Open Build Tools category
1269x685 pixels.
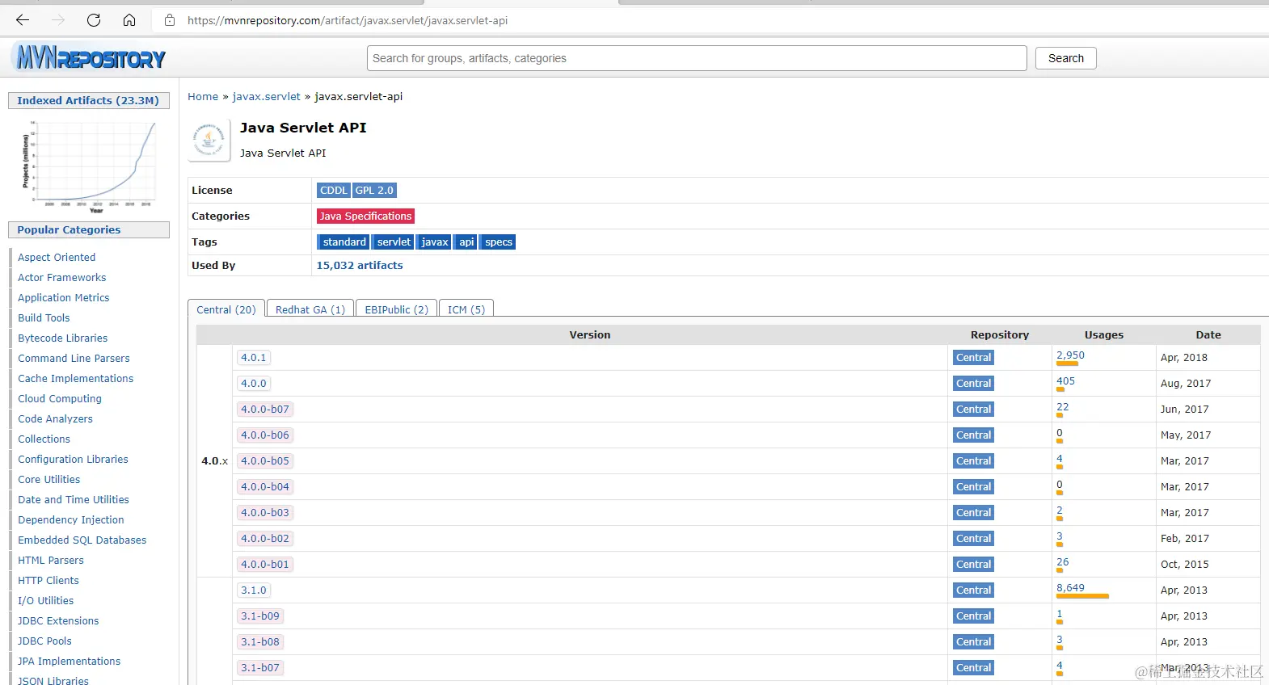44,318
